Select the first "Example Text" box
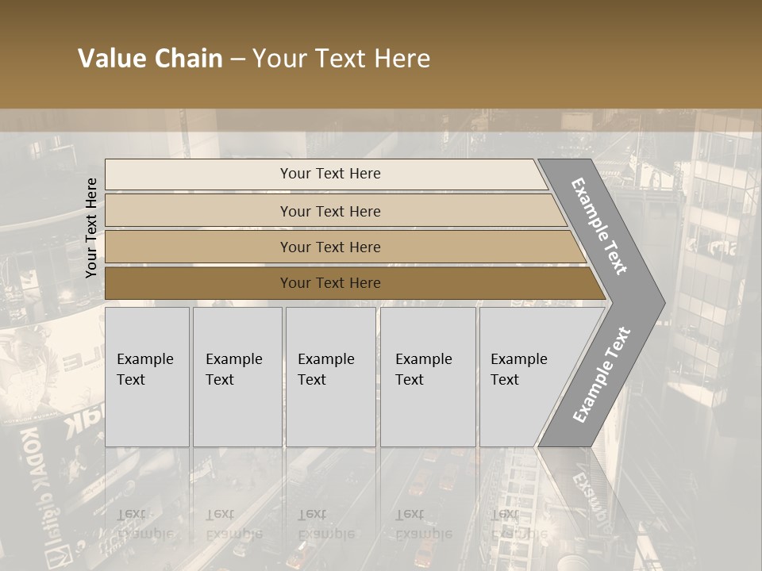762x571 pixels. click(x=147, y=377)
